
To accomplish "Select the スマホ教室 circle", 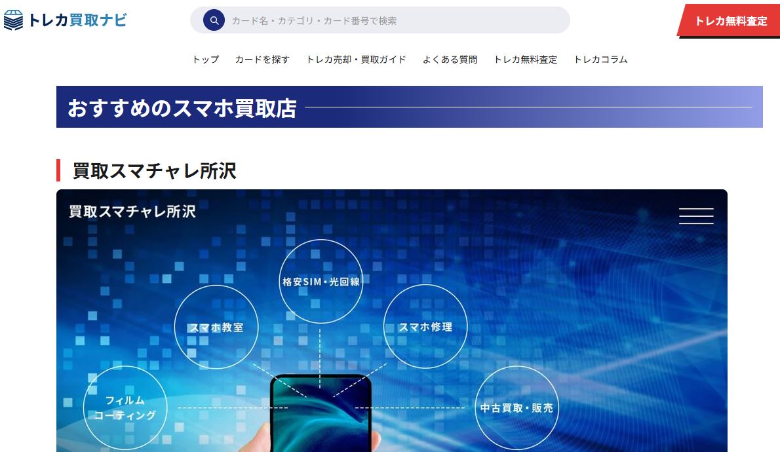I will (x=216, y=327).
